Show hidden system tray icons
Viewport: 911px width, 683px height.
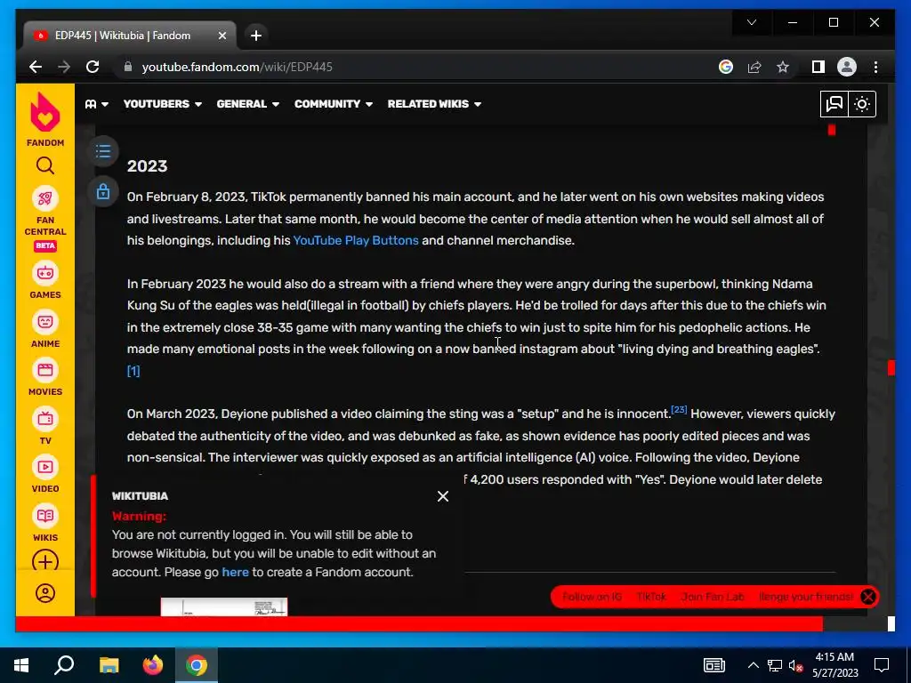coord(753,665)
